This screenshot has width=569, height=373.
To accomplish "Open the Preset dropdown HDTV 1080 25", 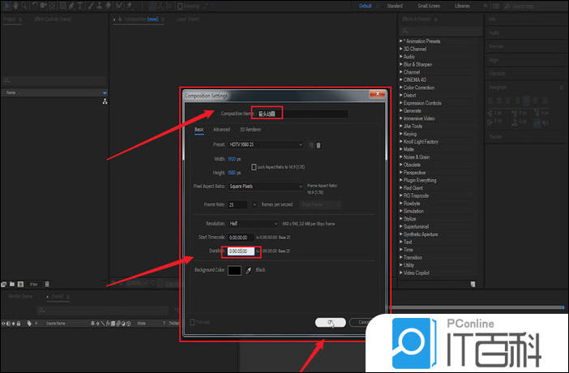I will coord(266,145).
